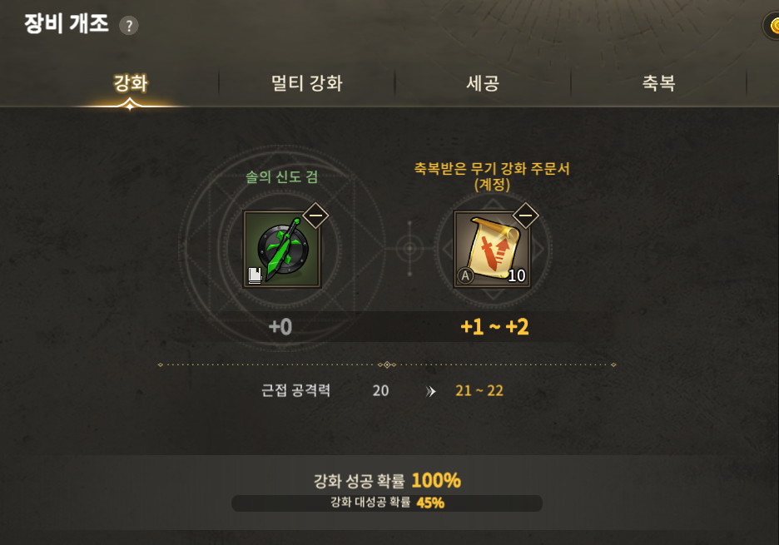
Task: Open the 축복 tab
Action: (658, 83)
